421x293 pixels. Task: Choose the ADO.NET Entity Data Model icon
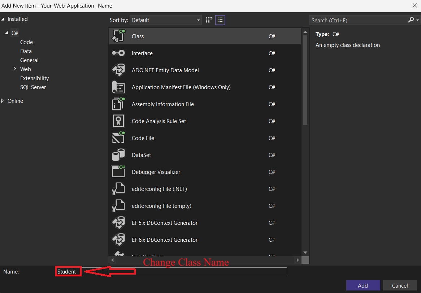[118, 70]
